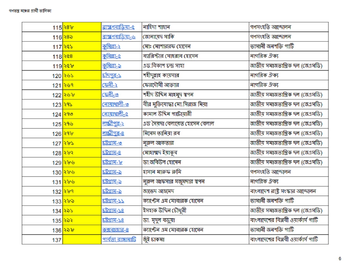Open the ফেনী-২ link
The image size is (348, 268).
click(x=110, y=85)
